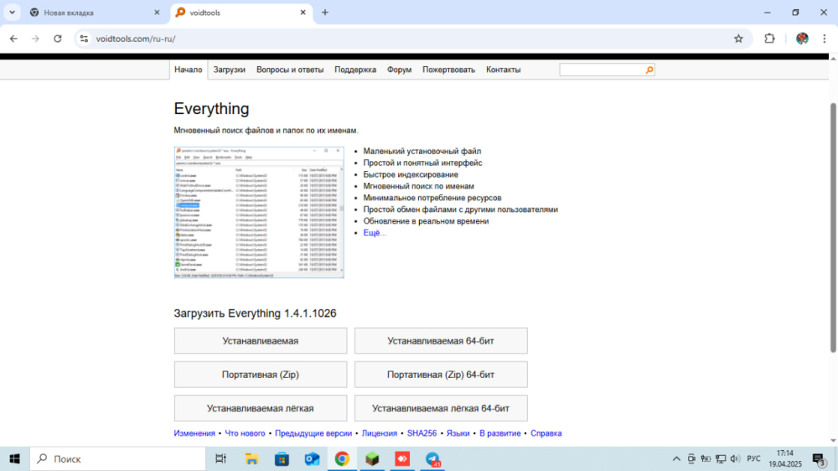This screenshot has height=471, width=838.
Task: Open the Контакты menu item
Action: pyautogui.click(x=504, y=70)
